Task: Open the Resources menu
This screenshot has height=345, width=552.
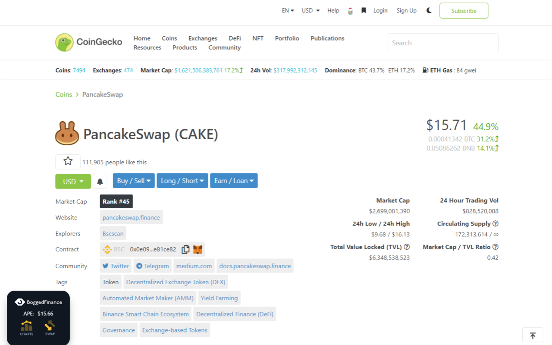Action: (x=147, y=47)
